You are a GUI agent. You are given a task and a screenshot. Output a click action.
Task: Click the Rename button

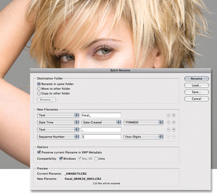pyautogui.click(x=196, y=79)
